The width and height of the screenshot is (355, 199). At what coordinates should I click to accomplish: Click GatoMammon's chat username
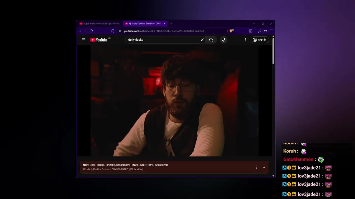pyautogui.click(x=298, y=159)
